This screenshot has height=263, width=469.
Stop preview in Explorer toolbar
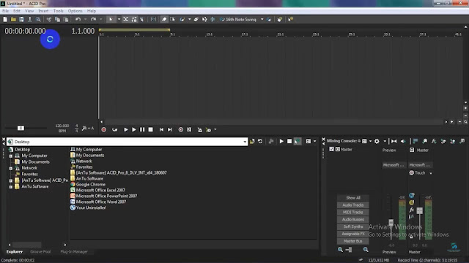pyautogui.click(x=289, y=141)
